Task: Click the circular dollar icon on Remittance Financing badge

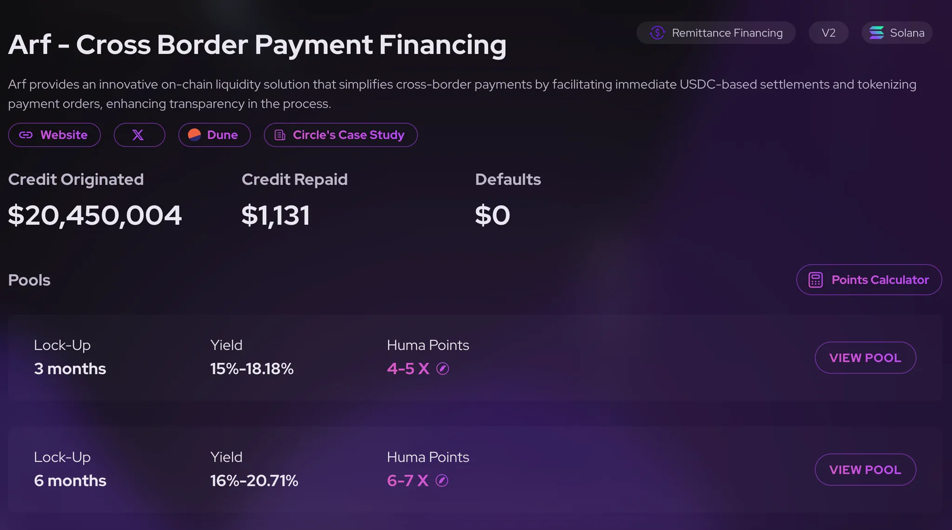Action: click(657, 32)
